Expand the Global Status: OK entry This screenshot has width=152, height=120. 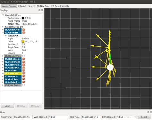click(x=3, y=27)
